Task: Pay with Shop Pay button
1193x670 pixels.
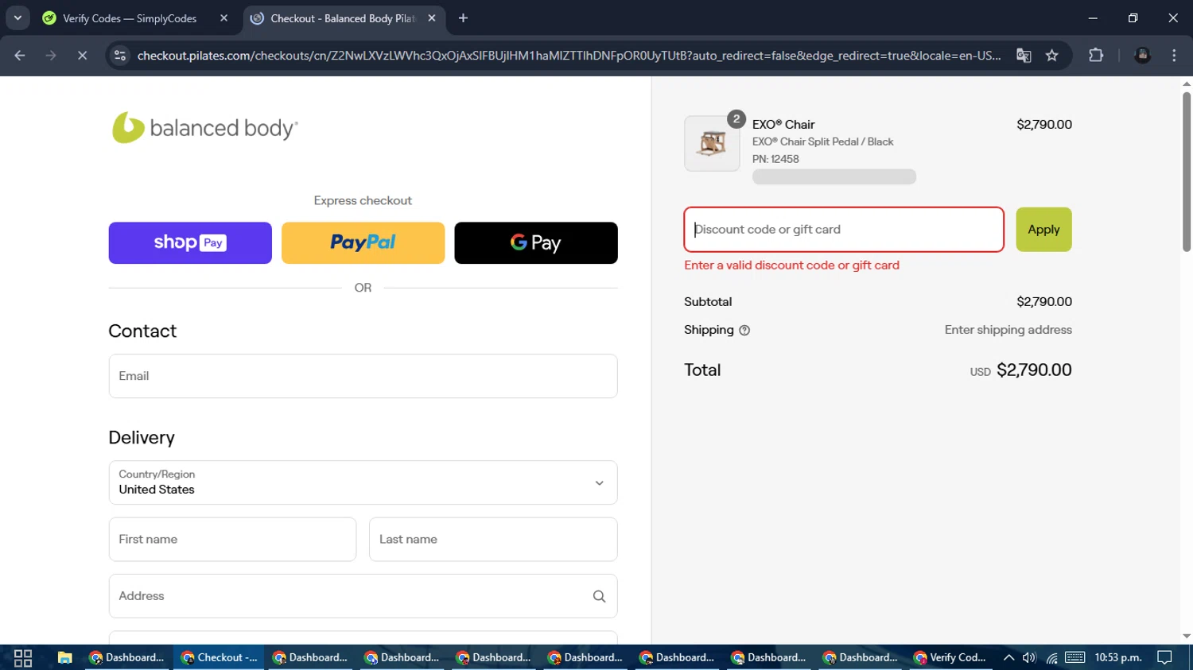Action: tap(190, 242)
